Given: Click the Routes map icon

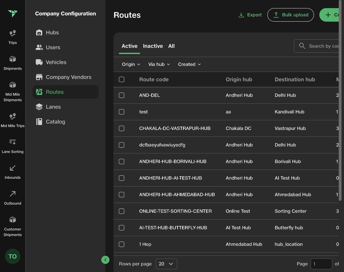Looking at the screenshot, I should [x=39, y=92].
